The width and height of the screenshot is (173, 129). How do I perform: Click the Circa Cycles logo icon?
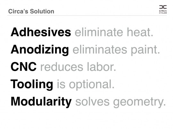[163, 7]
